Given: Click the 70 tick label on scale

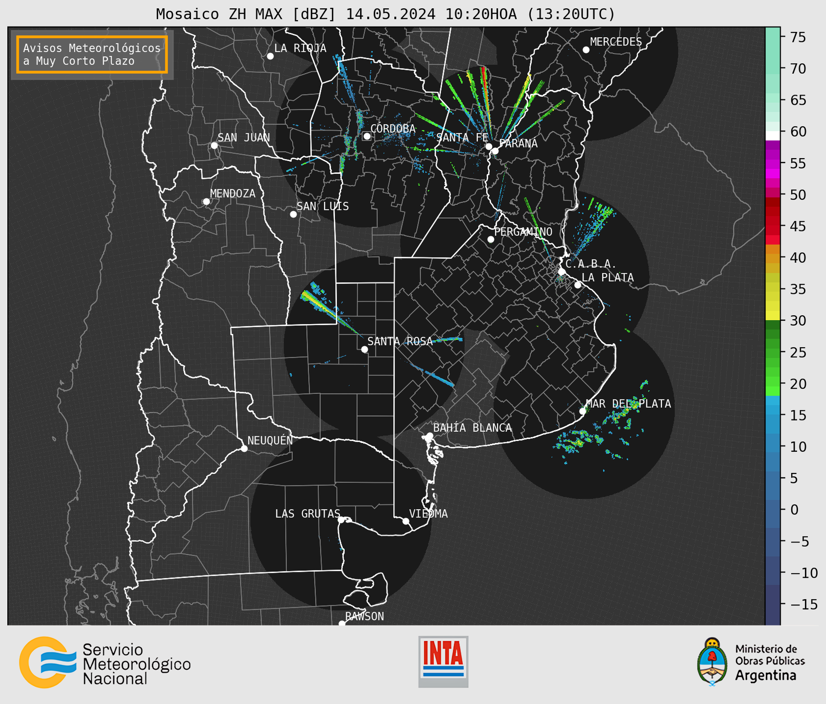Looking at the screenshot, I should click(x=797, y=69).
